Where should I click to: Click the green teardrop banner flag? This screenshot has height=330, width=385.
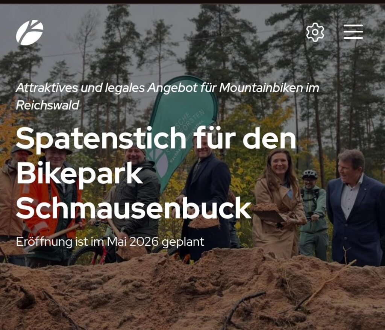[182, 123]
